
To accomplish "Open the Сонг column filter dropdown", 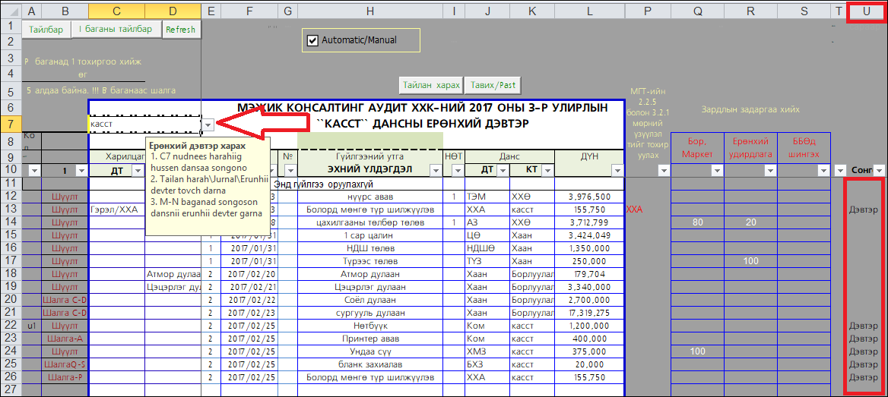I will [879, 171].
